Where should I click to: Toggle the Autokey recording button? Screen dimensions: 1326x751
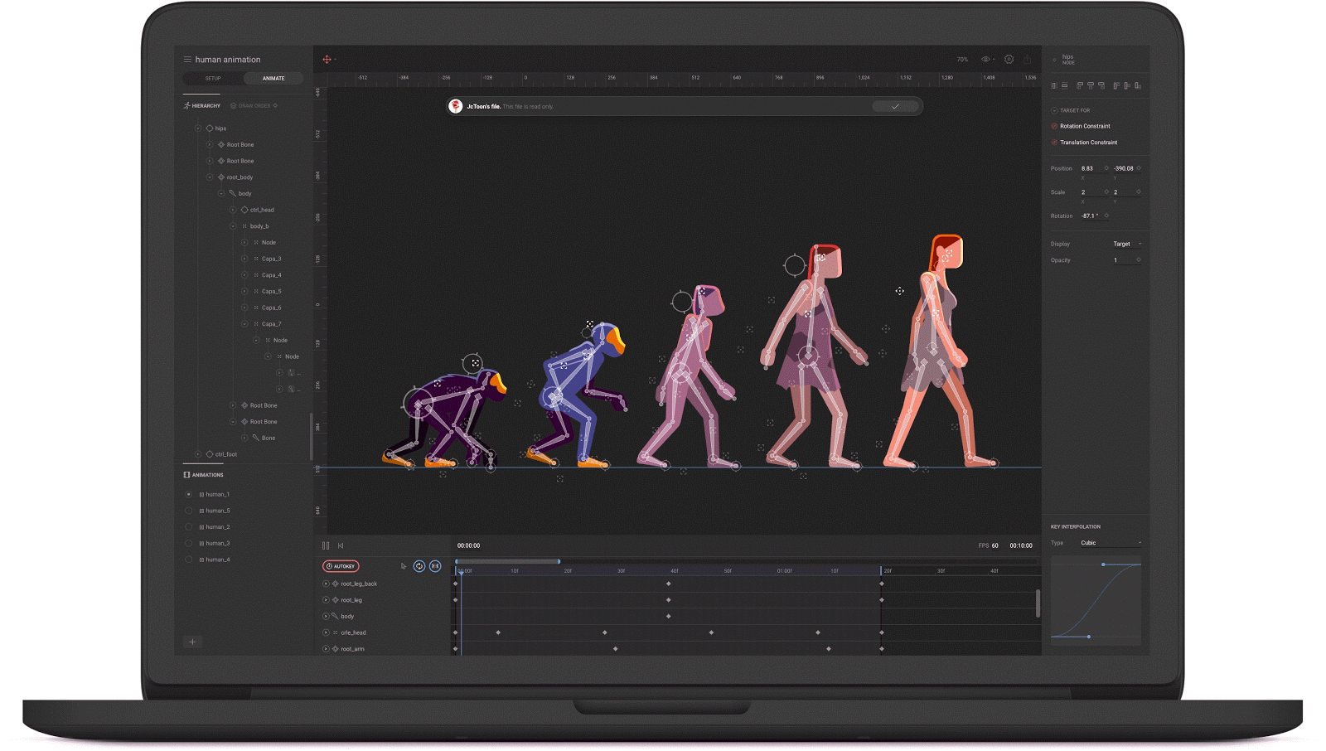tap(341, 566)
